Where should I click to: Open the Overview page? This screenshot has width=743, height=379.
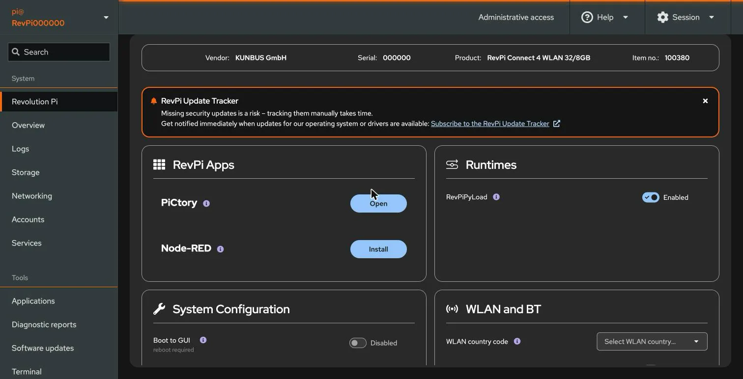59,125
